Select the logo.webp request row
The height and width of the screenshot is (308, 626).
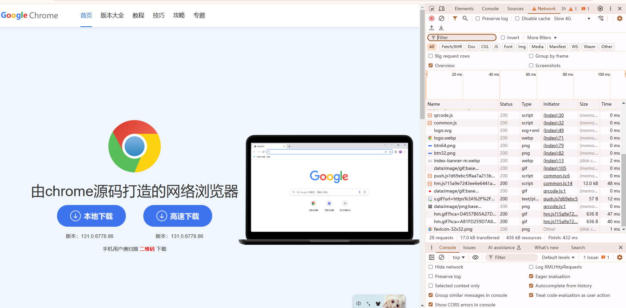(524, 138)
